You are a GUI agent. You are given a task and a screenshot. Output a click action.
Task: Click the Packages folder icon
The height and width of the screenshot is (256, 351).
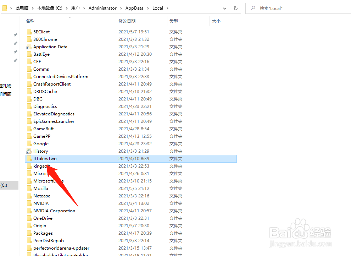[29, 233]
